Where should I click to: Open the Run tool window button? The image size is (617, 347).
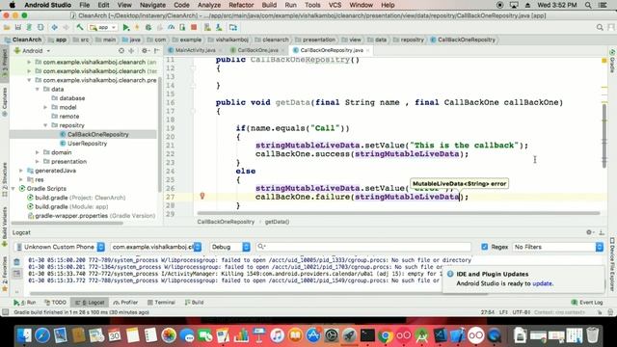24,302
